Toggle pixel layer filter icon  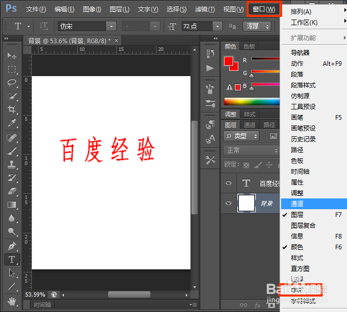pos(273,136)
